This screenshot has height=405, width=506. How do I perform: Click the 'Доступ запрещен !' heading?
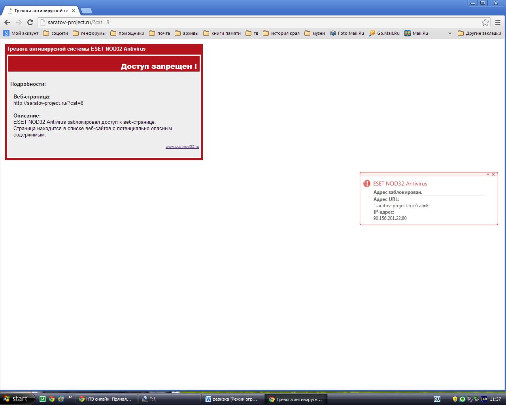click(x=159, y=66)
